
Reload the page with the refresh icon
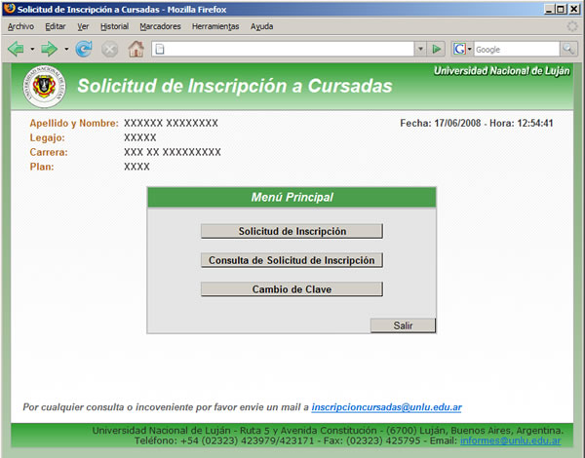coord(84,49)
